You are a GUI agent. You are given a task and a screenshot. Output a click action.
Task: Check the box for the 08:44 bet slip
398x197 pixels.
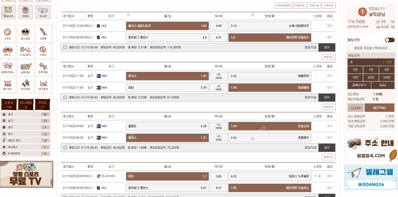65,48
